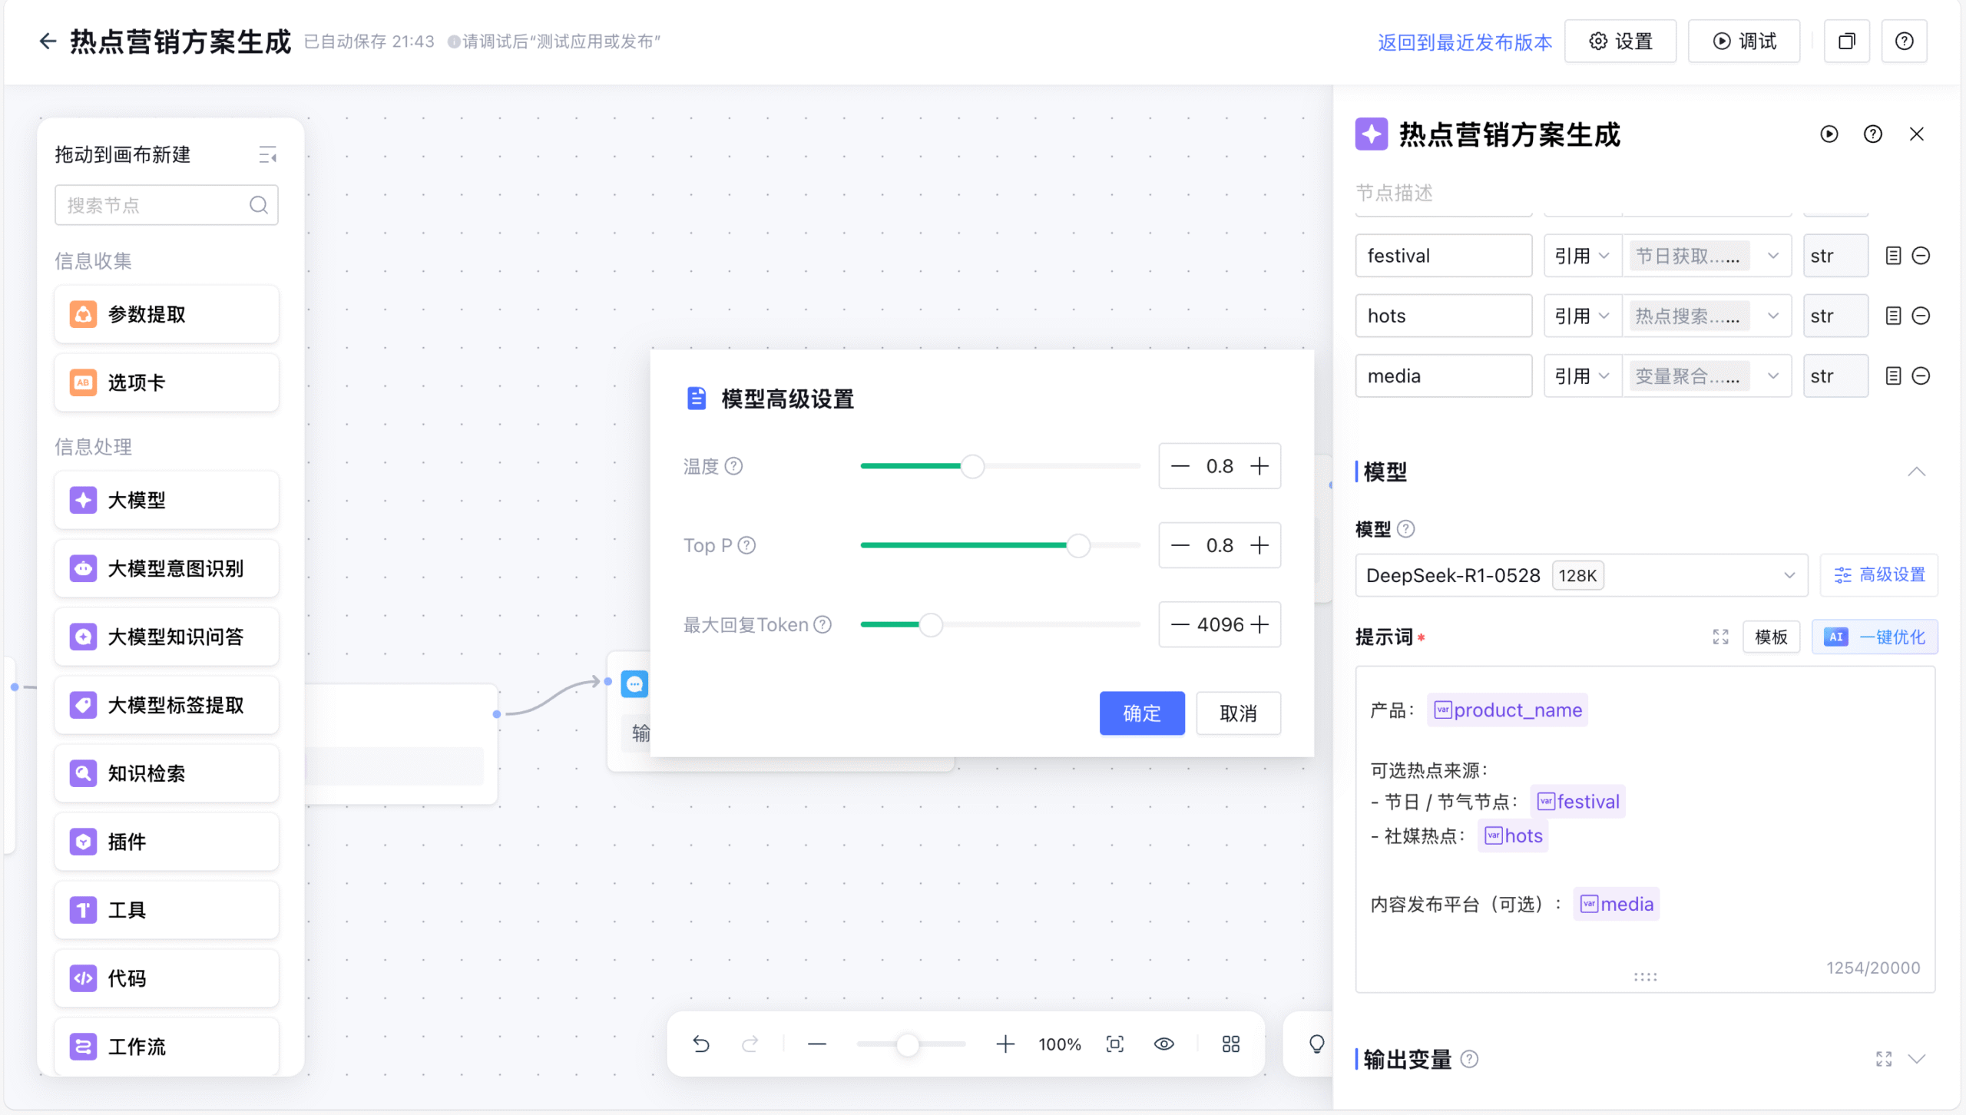Remove the festival variable with minus icon
1966x1115 pixels.
[1921, 256]
